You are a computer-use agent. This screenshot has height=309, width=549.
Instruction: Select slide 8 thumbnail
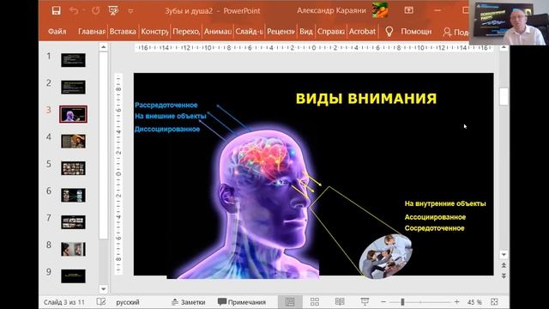coord(73,249)
